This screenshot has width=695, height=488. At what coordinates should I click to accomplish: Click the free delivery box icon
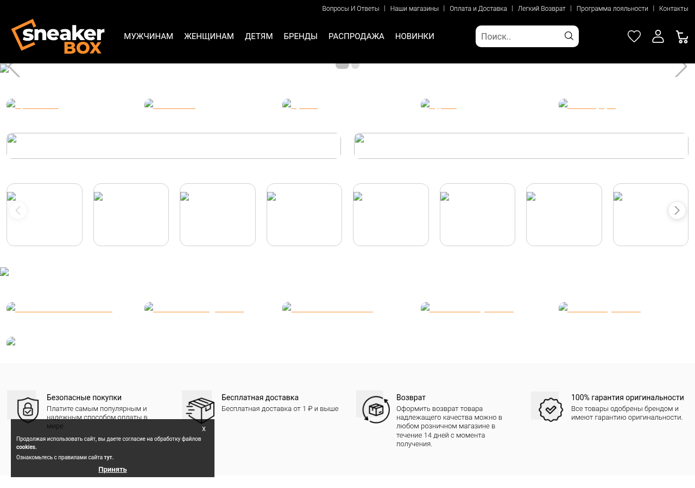[x=200, y=410]
